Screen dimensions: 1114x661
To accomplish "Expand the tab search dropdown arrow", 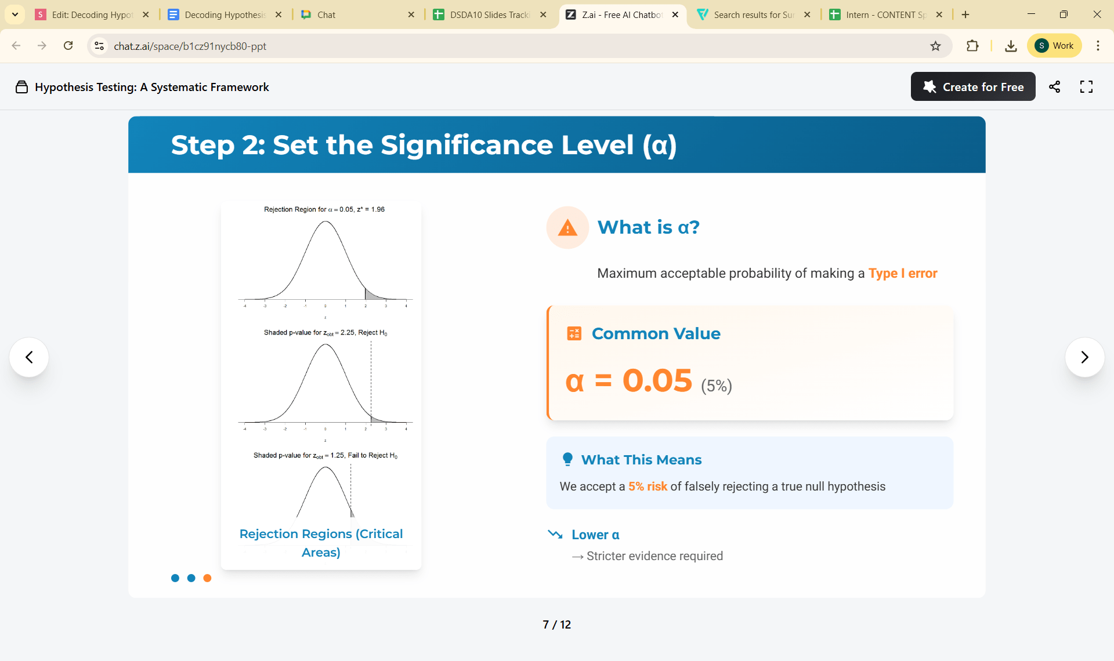I will (15, 14).
